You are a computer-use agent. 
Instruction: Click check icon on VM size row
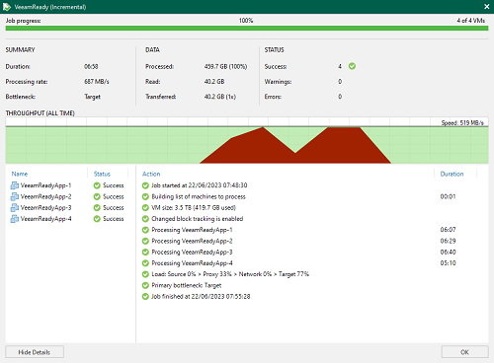[x=145, y=208]
